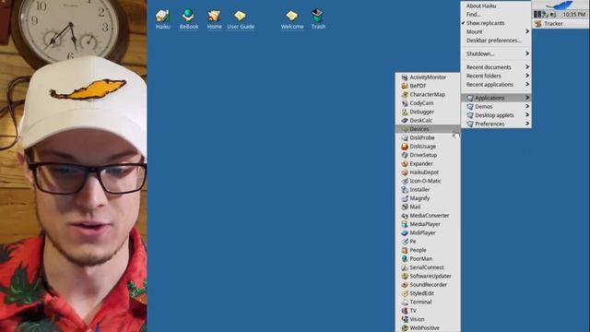Viewport: 590px width, 332px height.
Task: Choose Find... from the Deskbar menu
Action: (496, 15)
